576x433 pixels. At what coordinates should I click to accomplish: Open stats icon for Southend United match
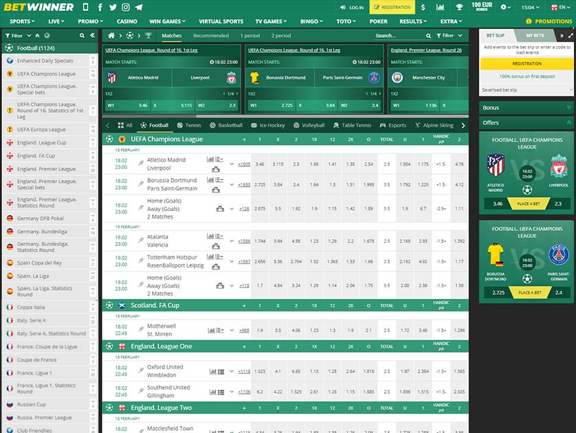212,392
